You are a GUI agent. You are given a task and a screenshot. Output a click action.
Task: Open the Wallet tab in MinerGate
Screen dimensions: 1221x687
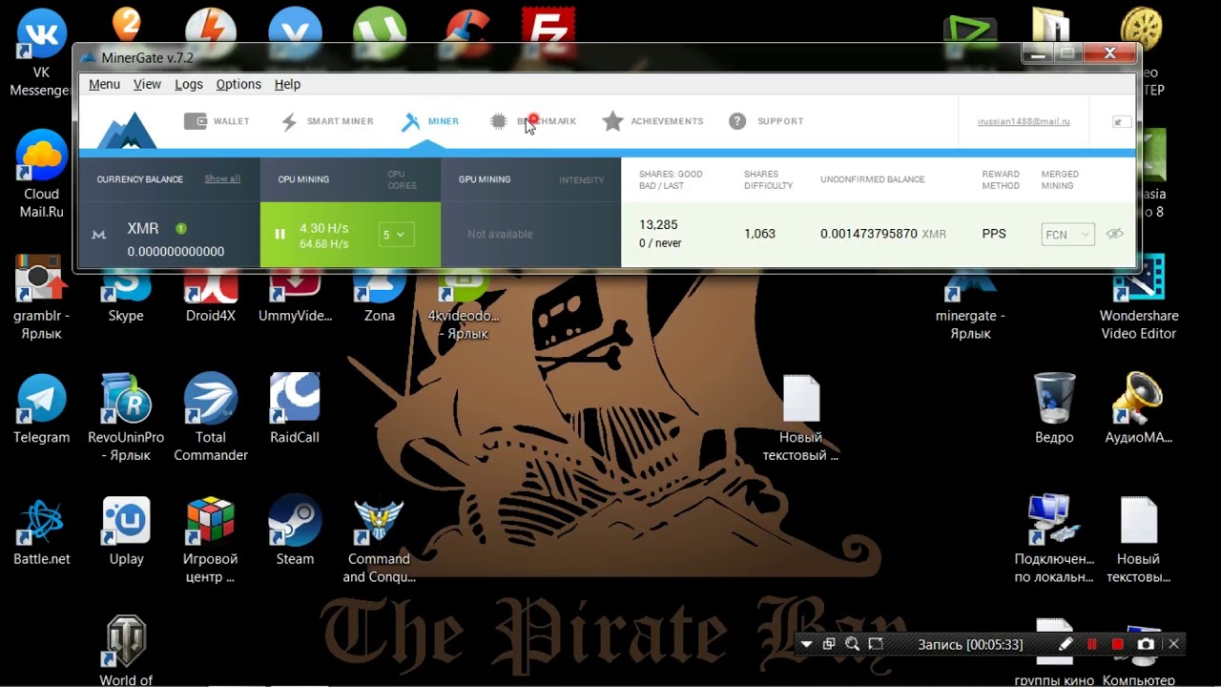(x=217, y=121)
